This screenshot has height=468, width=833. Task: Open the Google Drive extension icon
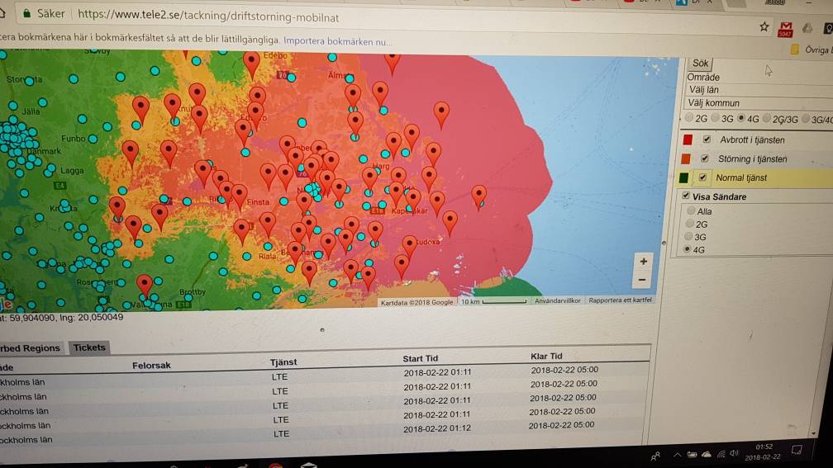coord(807,27)
